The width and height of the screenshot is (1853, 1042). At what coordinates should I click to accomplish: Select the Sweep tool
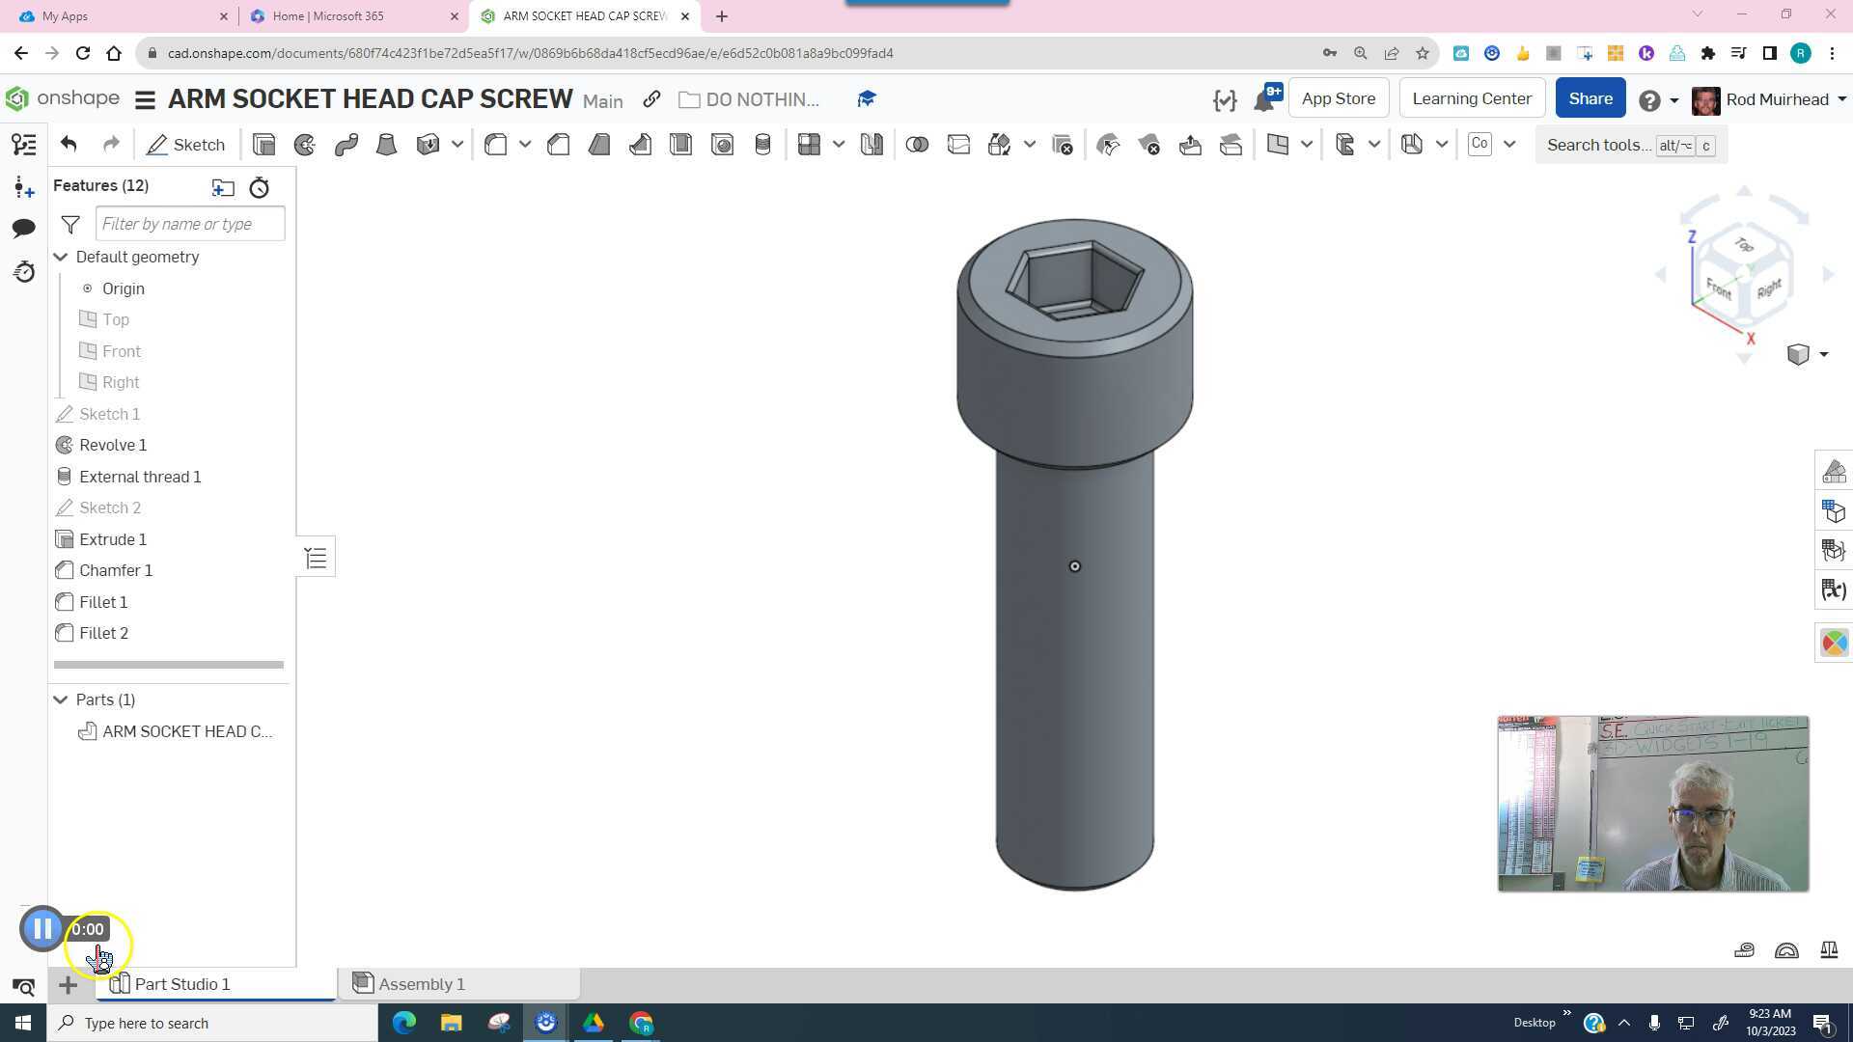346,144
